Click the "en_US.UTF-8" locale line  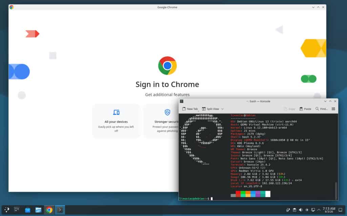[246, 186]
